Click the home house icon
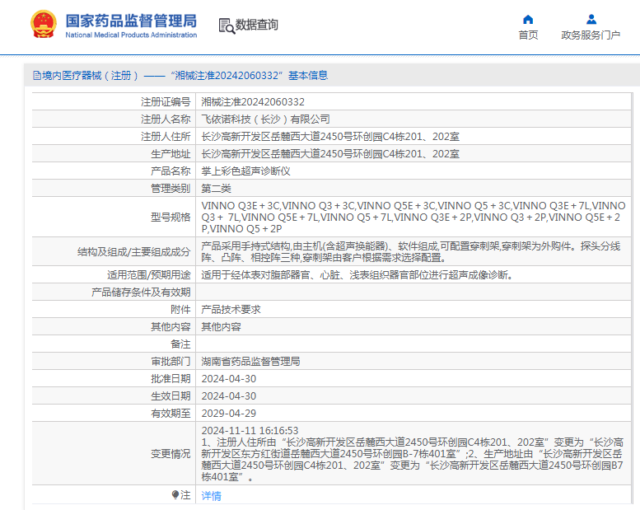Image resolution: width=640 pixels, height=510 pixels. coord(528,20)
